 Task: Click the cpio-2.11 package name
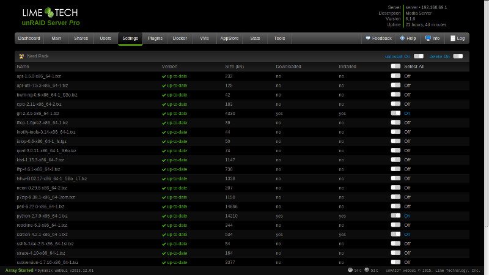click(x=39, y=104)
